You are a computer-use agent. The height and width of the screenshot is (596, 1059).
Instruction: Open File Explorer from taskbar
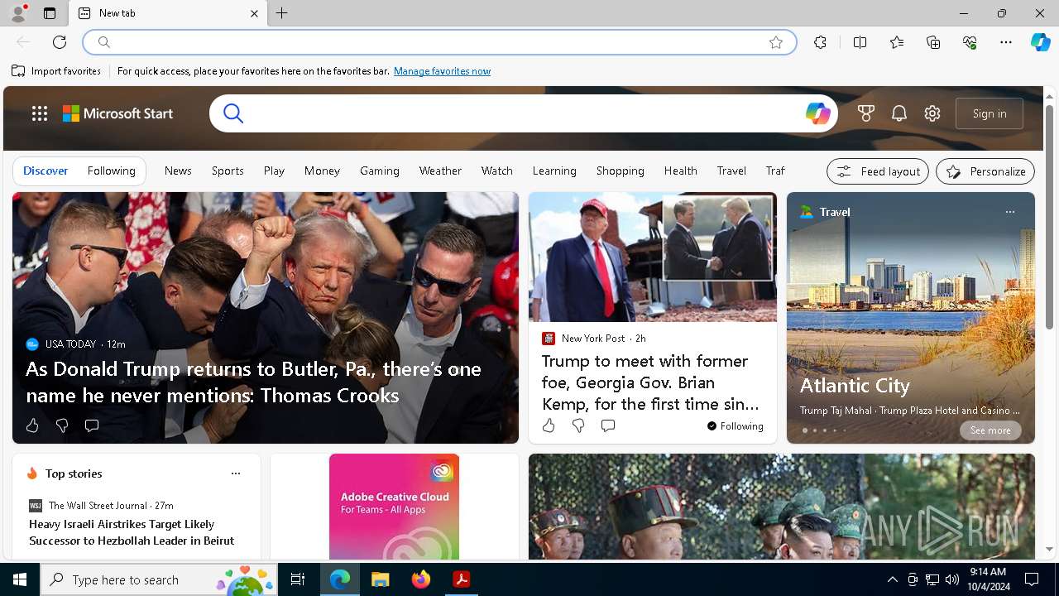(380, 579)
